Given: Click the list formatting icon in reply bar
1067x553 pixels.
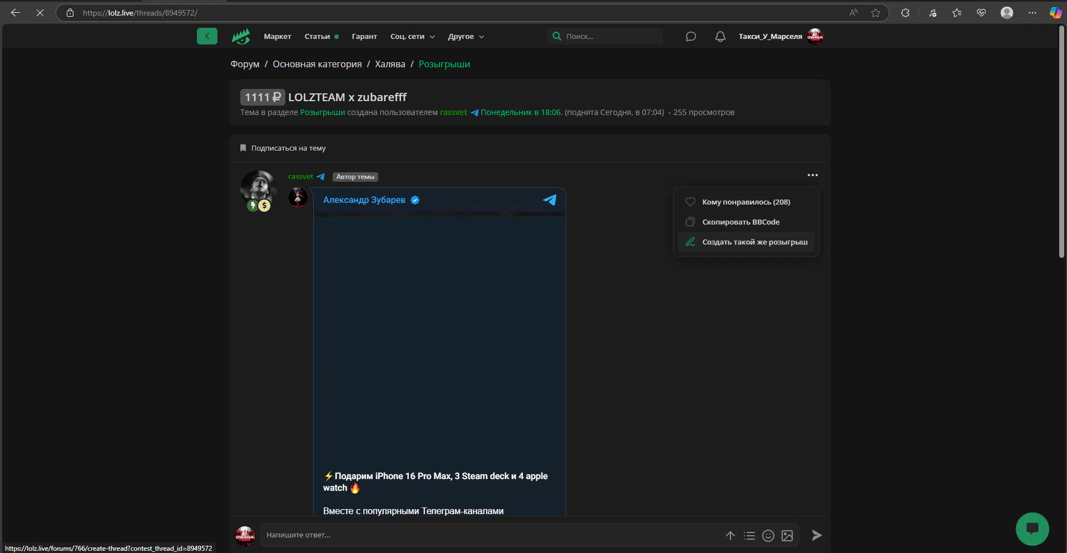Looking at the screenshot, I should (749, 536).
